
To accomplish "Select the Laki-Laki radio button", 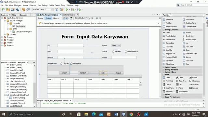I will (x=64, y=64).
